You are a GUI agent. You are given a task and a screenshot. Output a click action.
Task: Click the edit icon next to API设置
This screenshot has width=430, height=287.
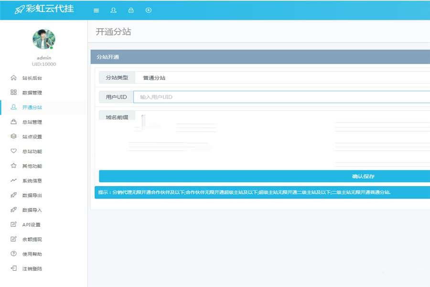(x=13, y=224)
